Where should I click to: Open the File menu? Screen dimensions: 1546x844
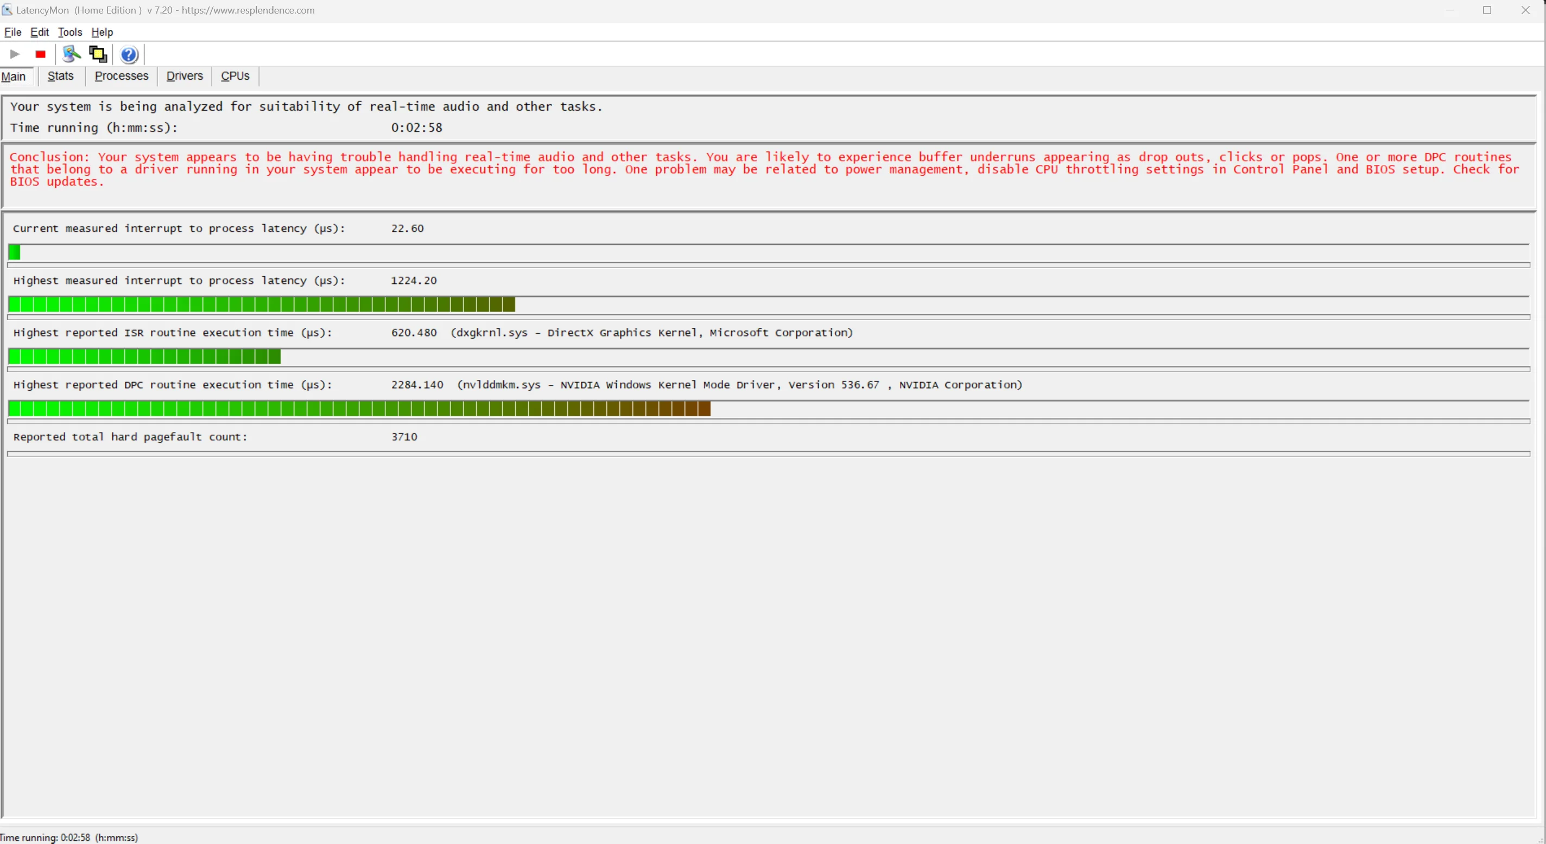tap(12, 32)
